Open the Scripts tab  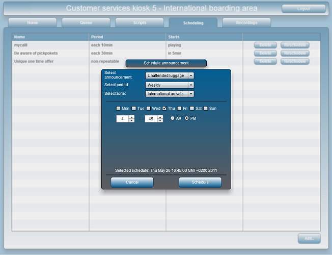[x=139, y=22]
